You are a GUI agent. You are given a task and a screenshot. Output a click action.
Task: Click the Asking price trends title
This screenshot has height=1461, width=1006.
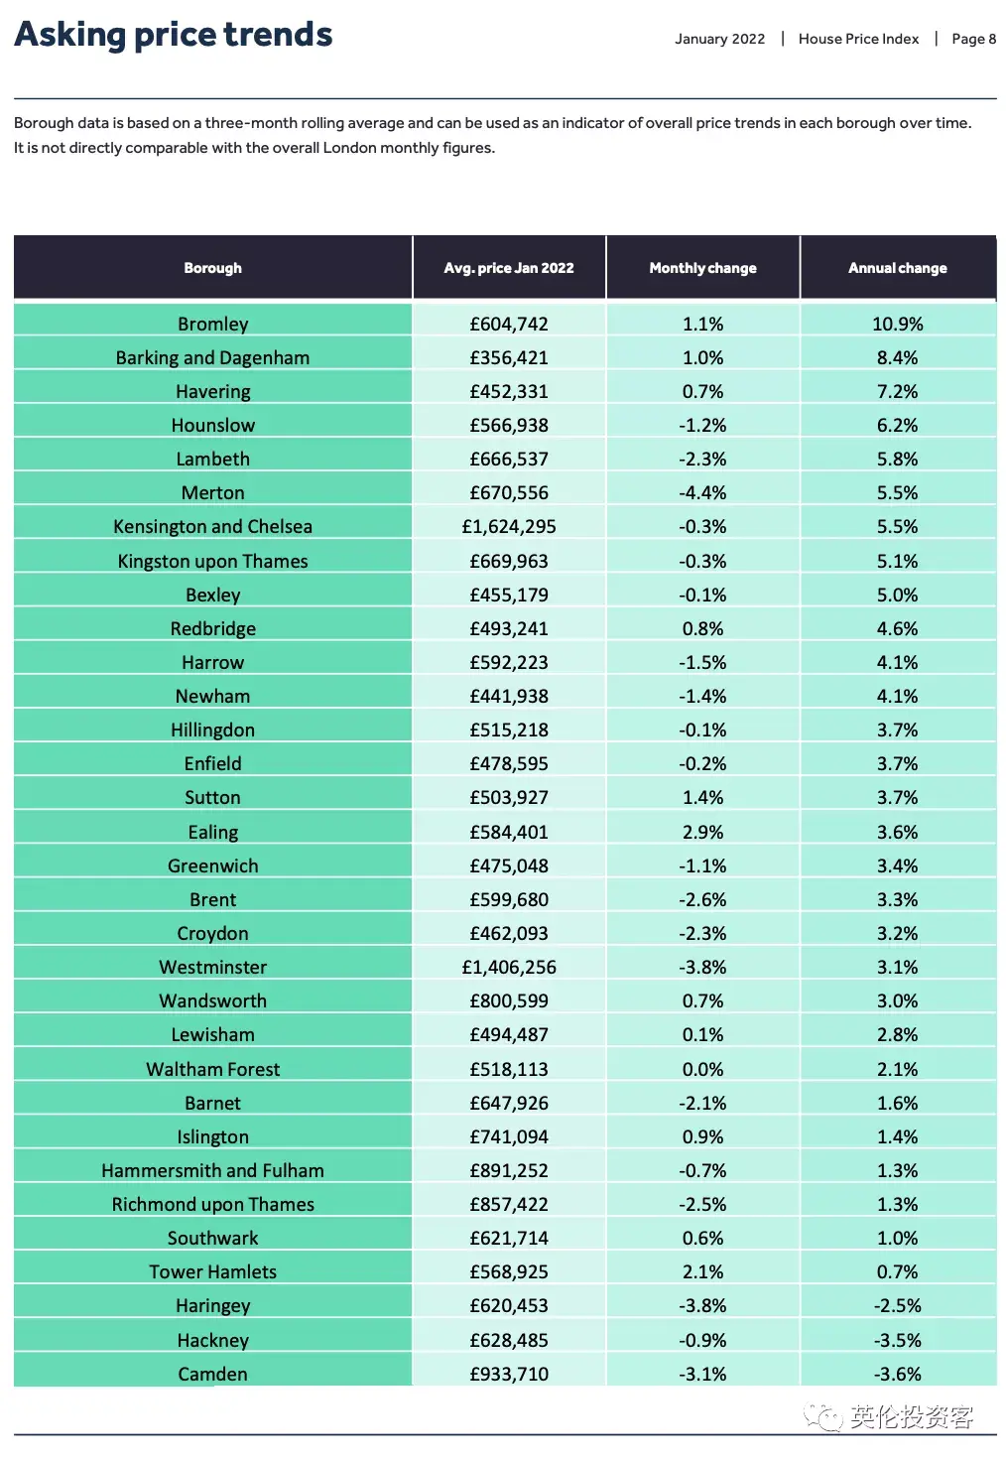pyautogui.click(x=174, y=35)
